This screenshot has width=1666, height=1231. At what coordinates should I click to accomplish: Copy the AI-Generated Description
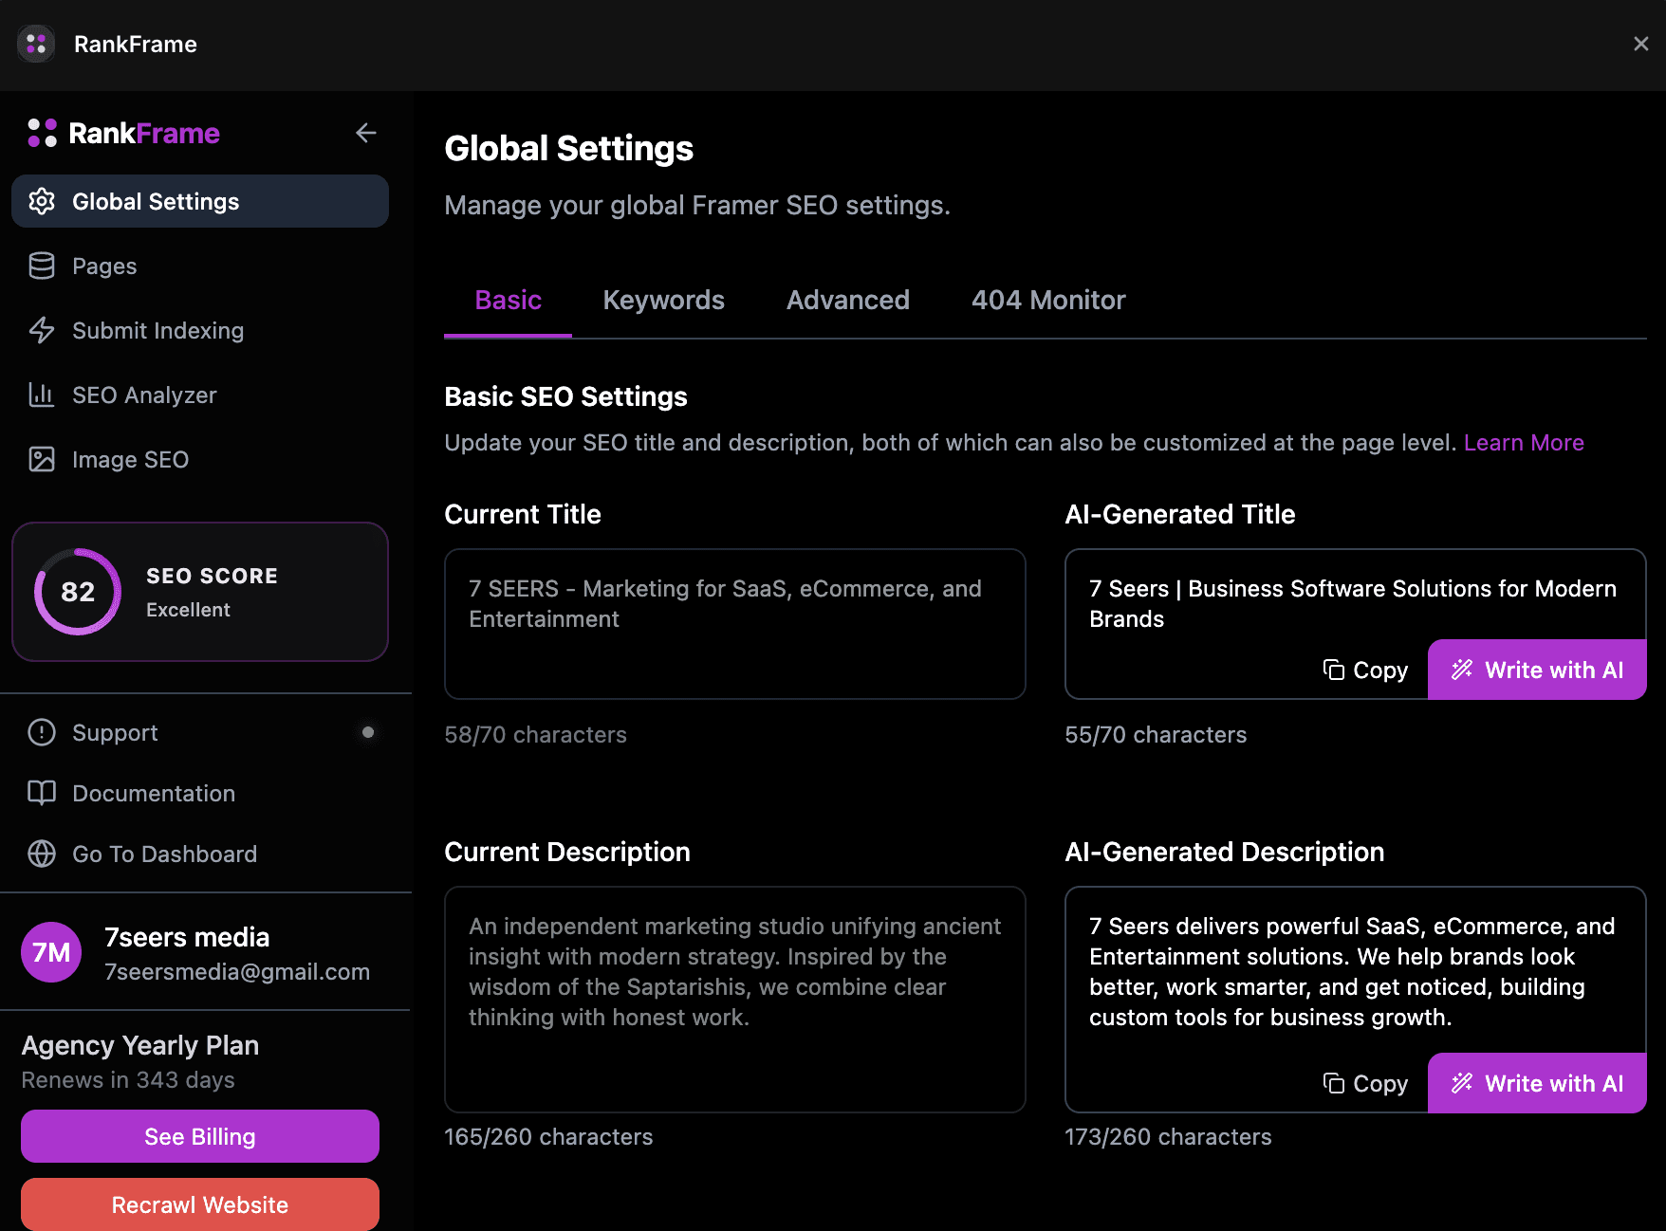pyautogui.click(x=1365, y=1083)
